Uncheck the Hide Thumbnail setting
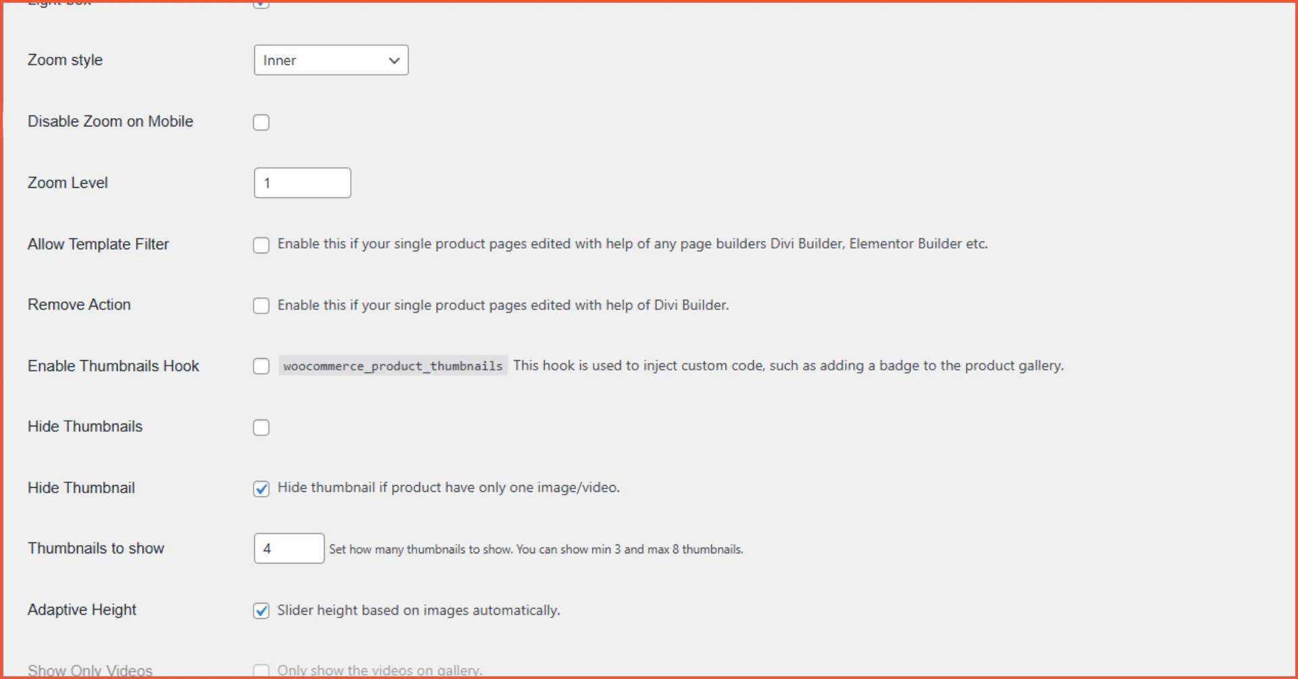1298x679 pixels. point(261,488)
